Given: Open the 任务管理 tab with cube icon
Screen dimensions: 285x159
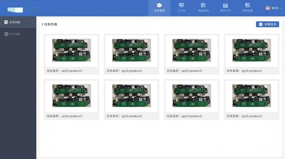Looking at the screenshot, I should tap(159, 8).
